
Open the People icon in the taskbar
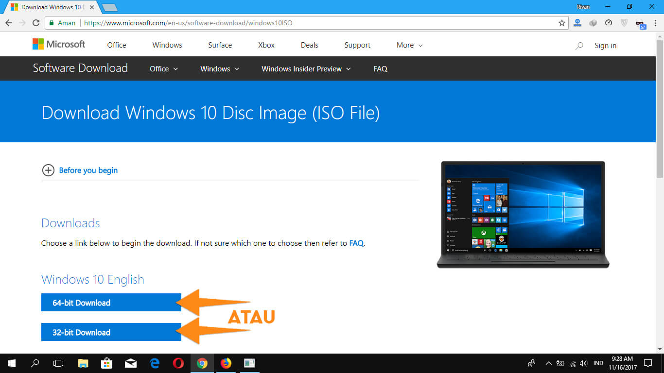click(531, 363)
